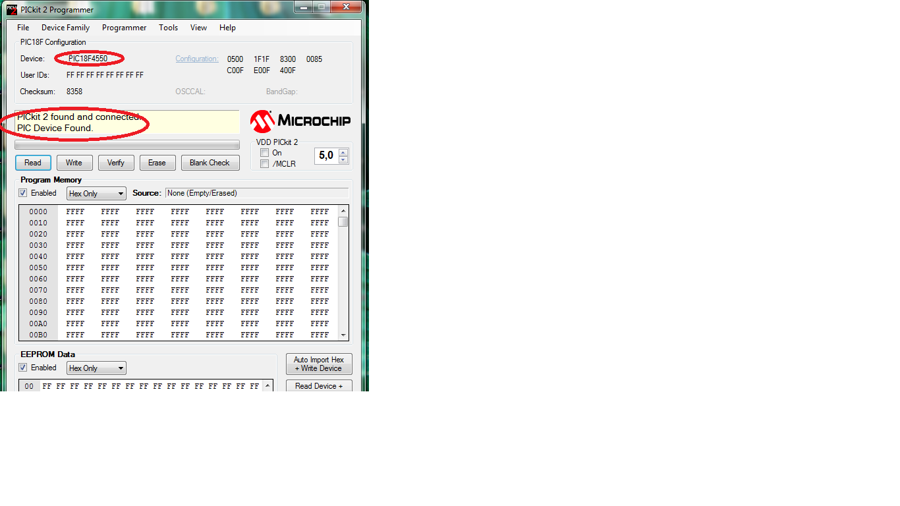Click the Checksum value 8358
The image size is (900, 506).
(x=74, y=92)
